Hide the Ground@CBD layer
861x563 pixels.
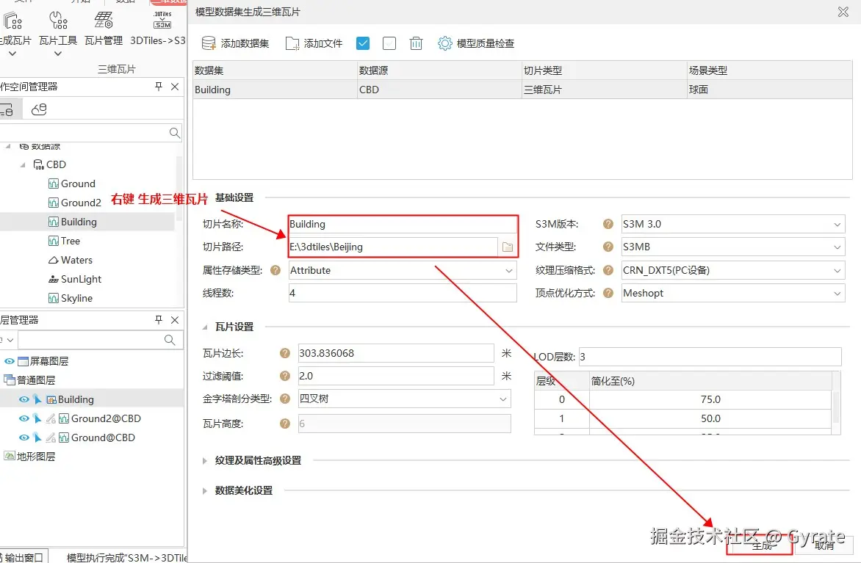point(24,437)
